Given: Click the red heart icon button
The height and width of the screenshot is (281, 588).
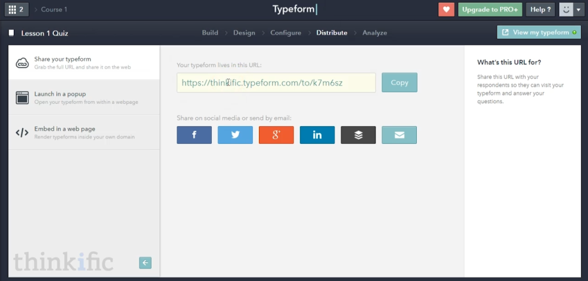Looking at the screenshot, I should [446, 10].
